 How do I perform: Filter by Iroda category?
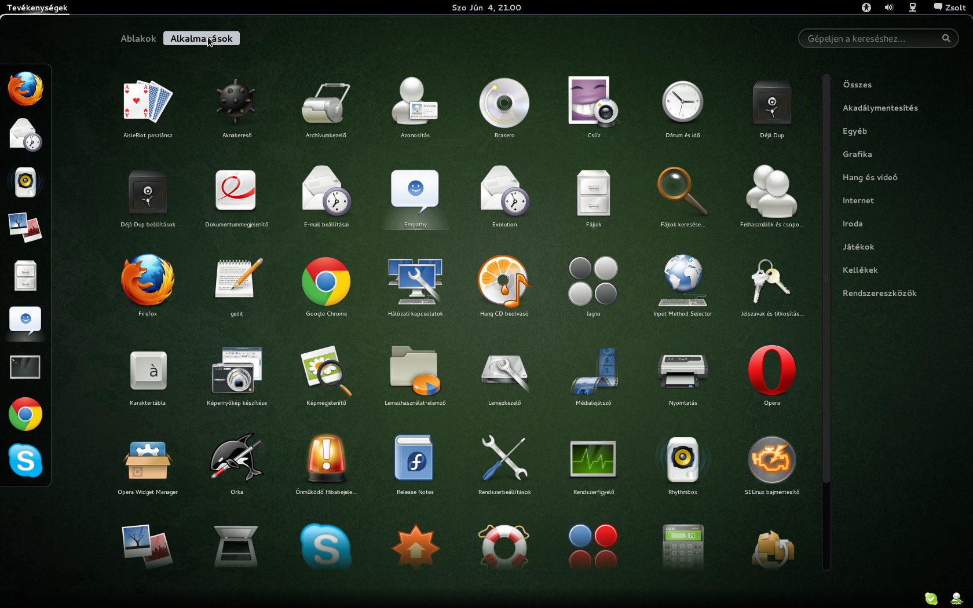point(853,224)
